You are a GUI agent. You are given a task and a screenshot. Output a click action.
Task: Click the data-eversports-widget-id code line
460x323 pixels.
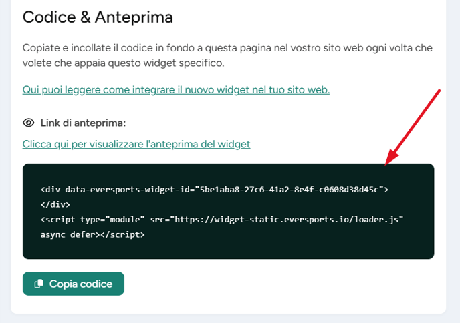pos(215,190)
